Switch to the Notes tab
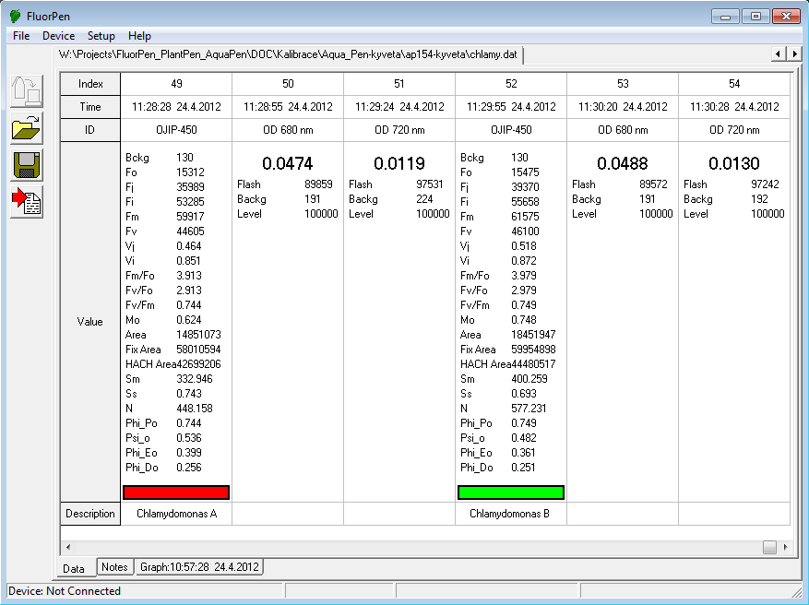Viewport: 809px width, 605px height. pos(114,567)
